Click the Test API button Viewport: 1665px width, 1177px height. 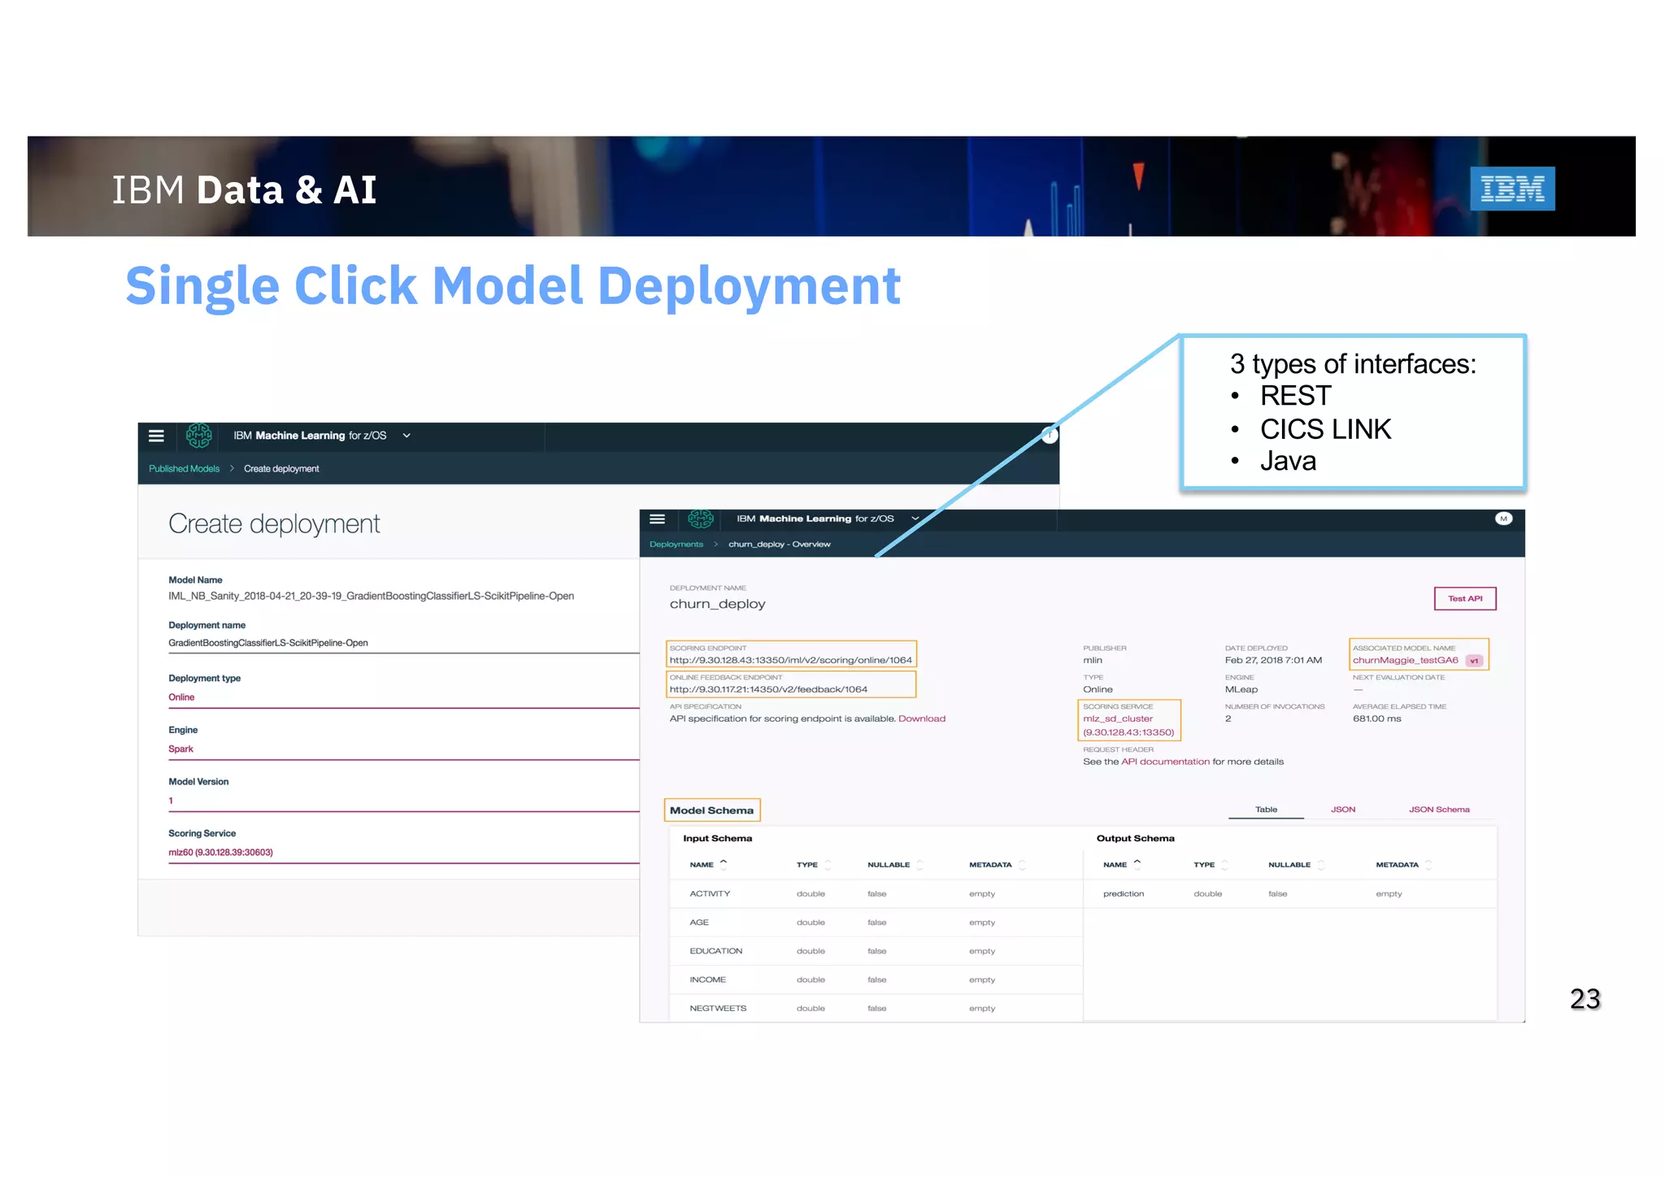click(x=1465, y=598)
